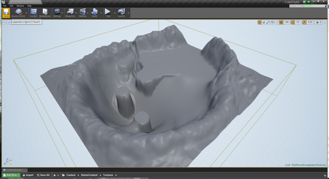The height and width of the screenshot is (179, 329).
Task: Open the Content browser icon in the toolbar
Action: tap(33, 12)
